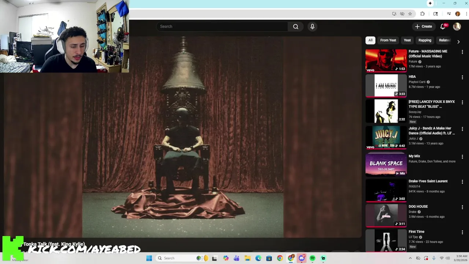
Task: Click the Create button
Action: tap(423, 26)
